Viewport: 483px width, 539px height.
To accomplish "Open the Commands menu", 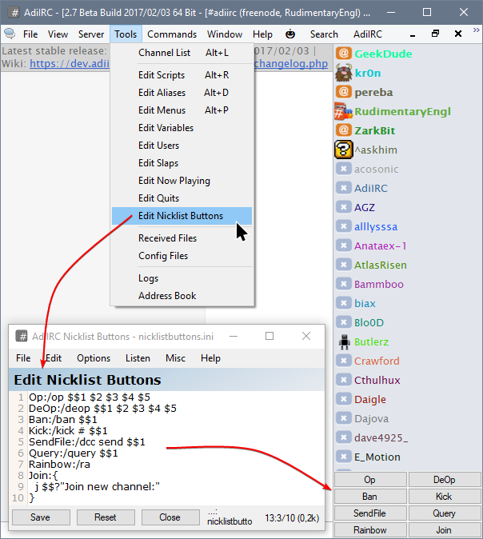I will click(172, 34).
